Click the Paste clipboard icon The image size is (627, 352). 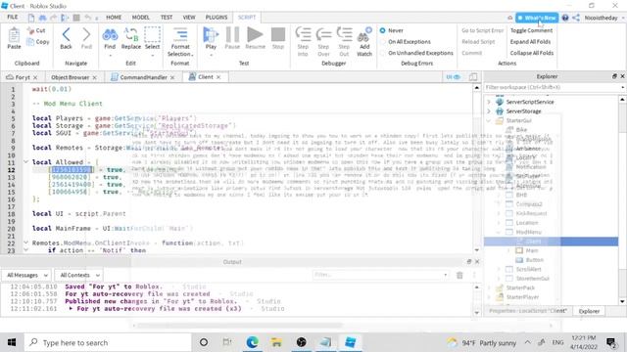point(14,35)
